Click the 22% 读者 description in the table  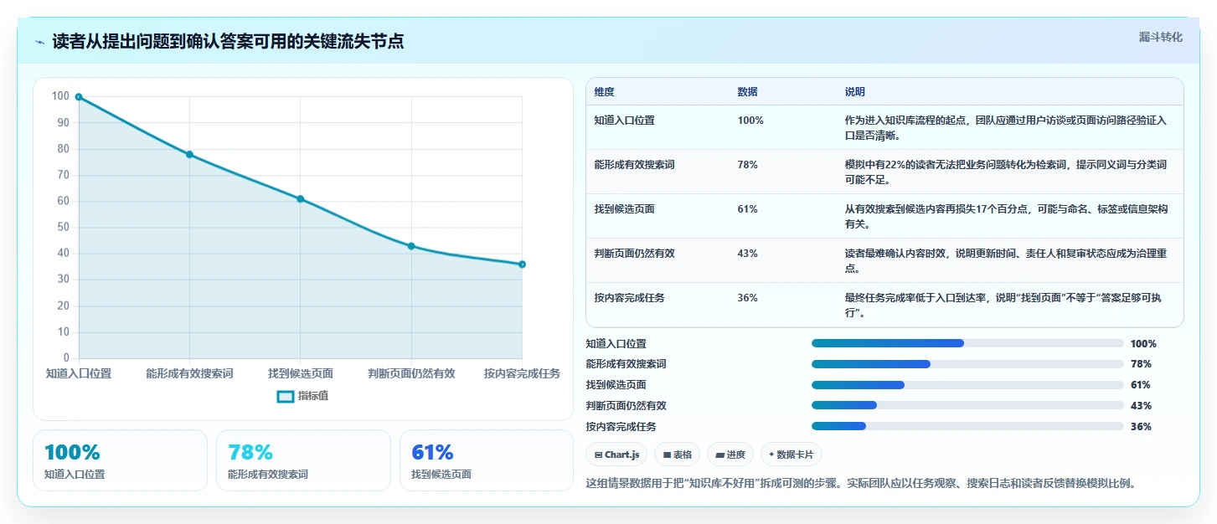click(1005, 172)
